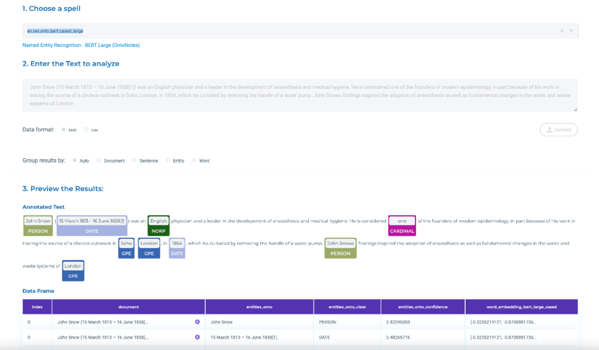Group results by Sentence
599x350 pixels.
[x=134, y=160]
